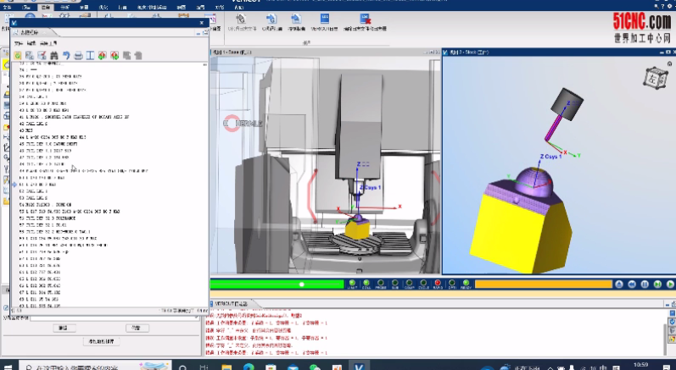Open the 编辑 menu in the editor window

click(31, 42)
